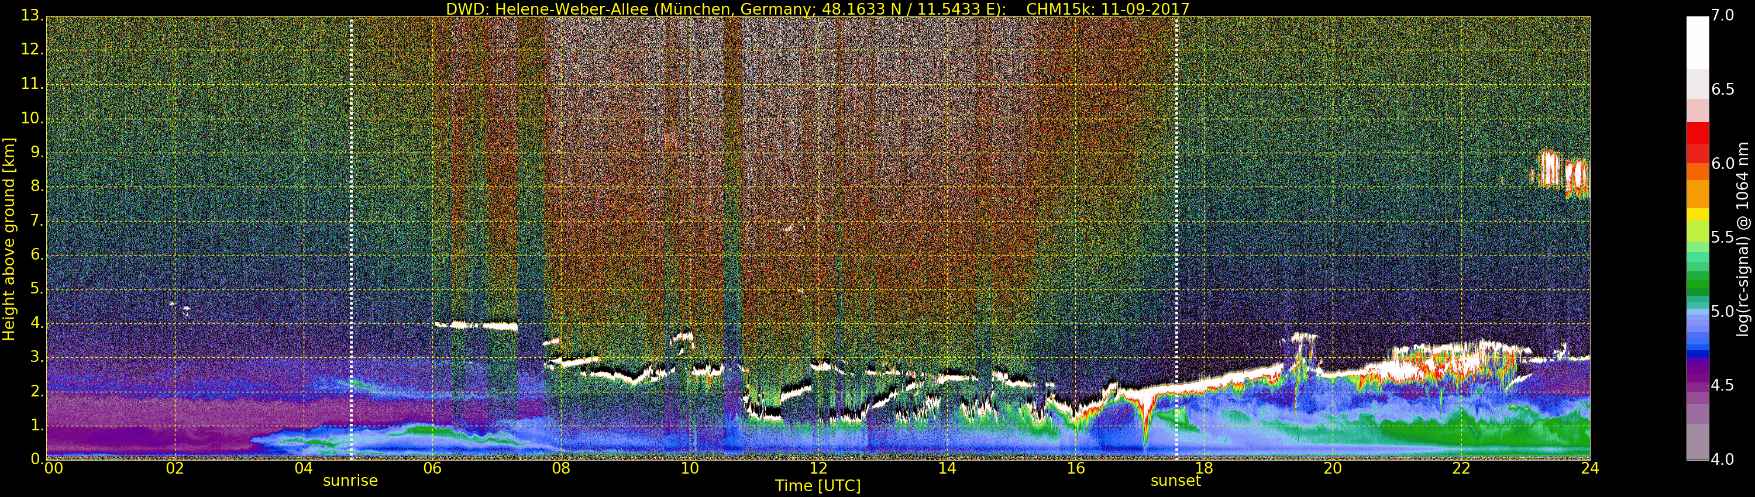
Task: Click the '06' time tick label
Action: [x=433, y=468]
